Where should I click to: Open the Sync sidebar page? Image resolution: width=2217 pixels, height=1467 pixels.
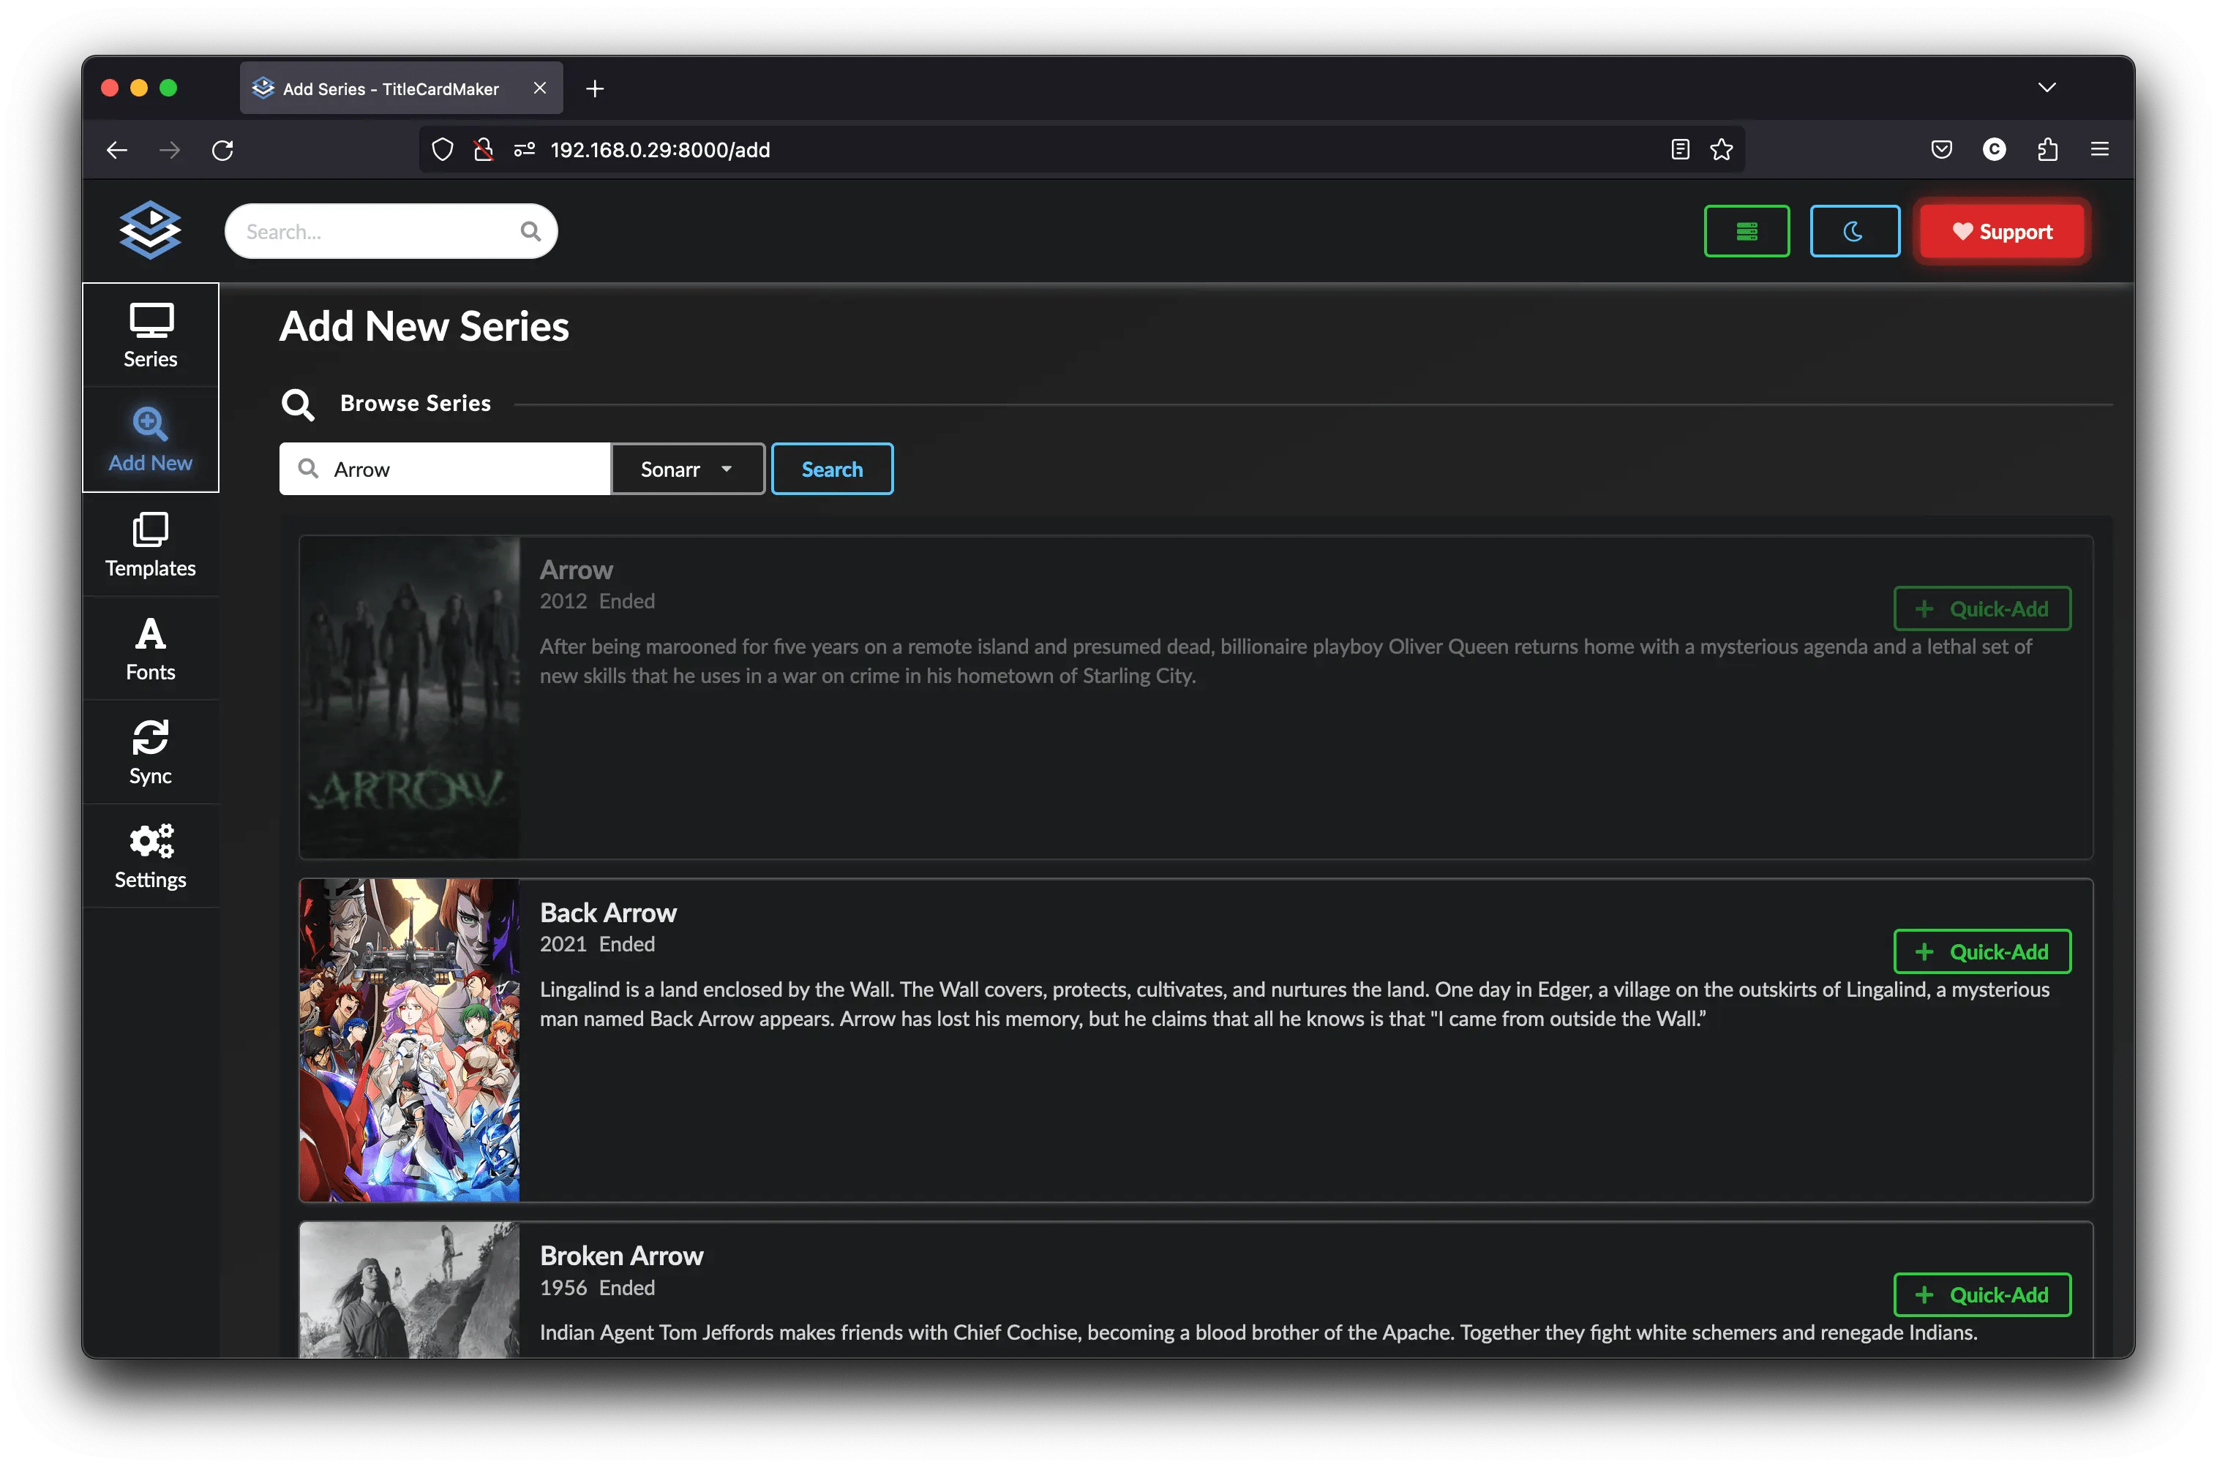pos(151,753)
